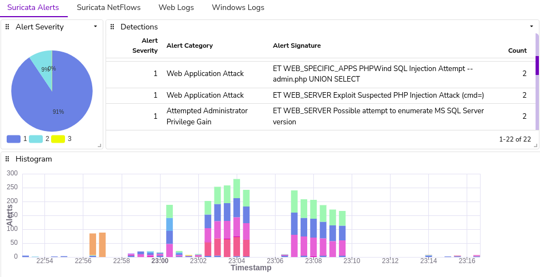Grab the Alert Severity panel drag handle
Screen dimensions: 540x277
tap(7, 27)
